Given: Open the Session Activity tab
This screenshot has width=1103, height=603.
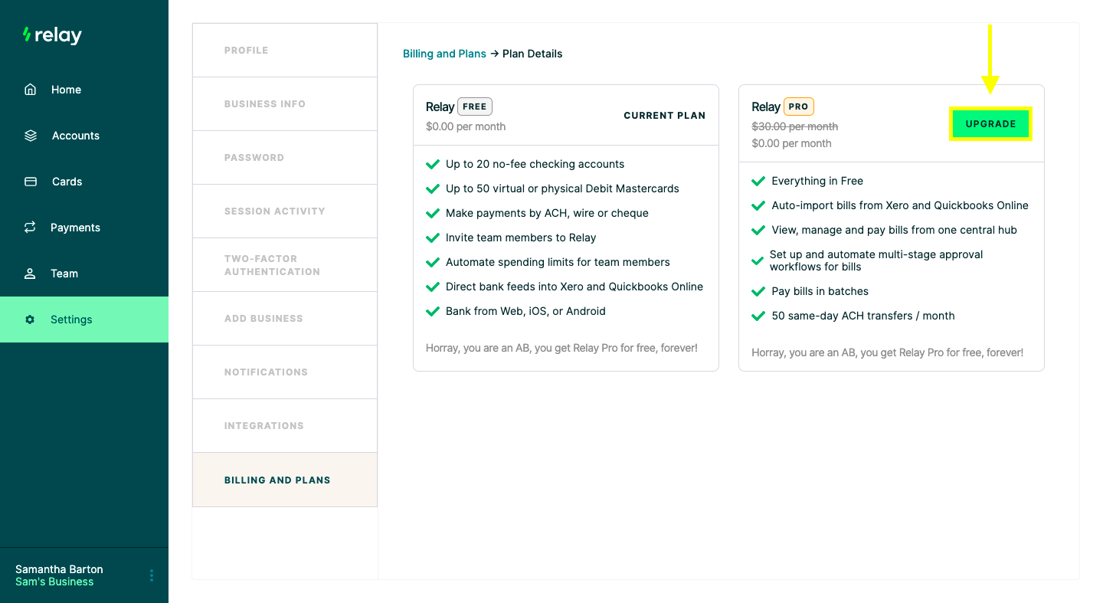Looking at the screenshot, I should click(285, 211).
